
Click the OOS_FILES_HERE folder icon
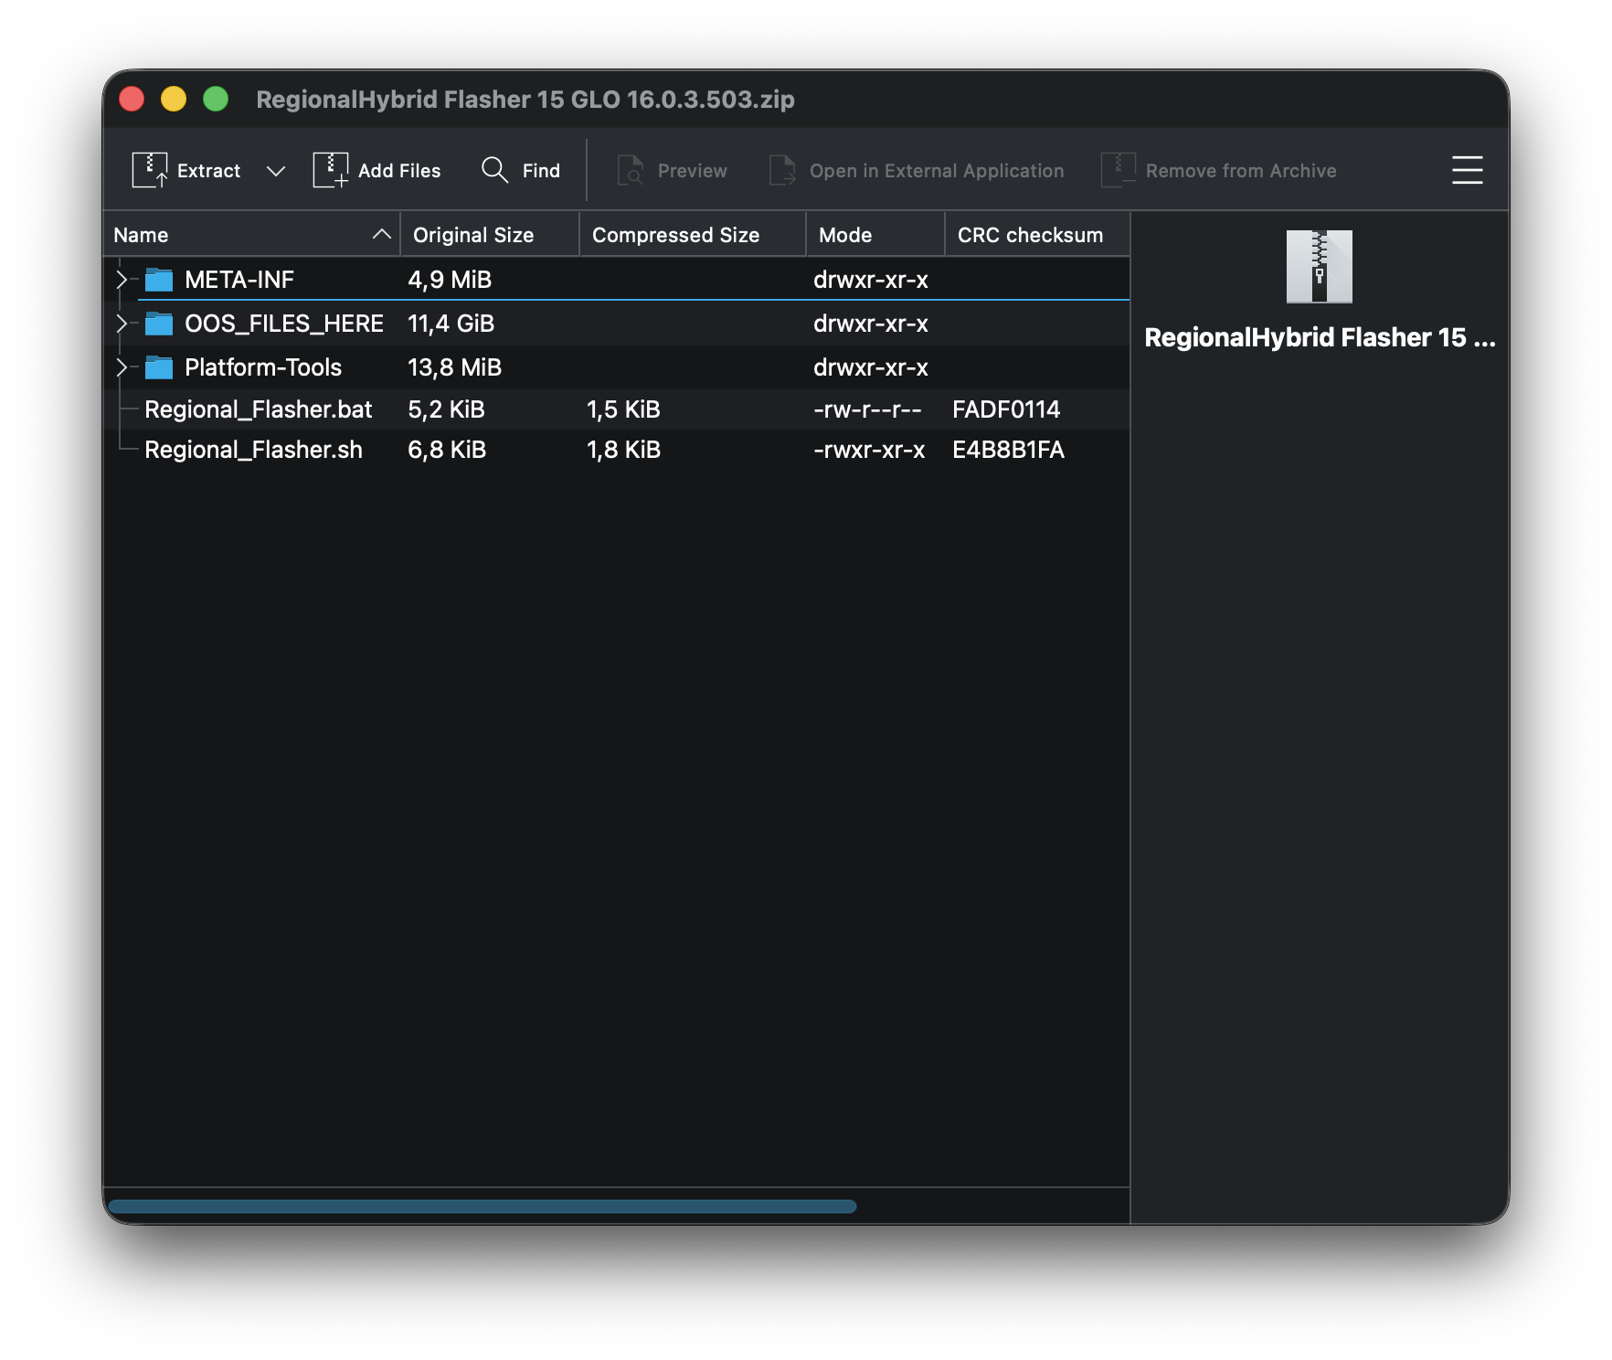pos(159,324)
